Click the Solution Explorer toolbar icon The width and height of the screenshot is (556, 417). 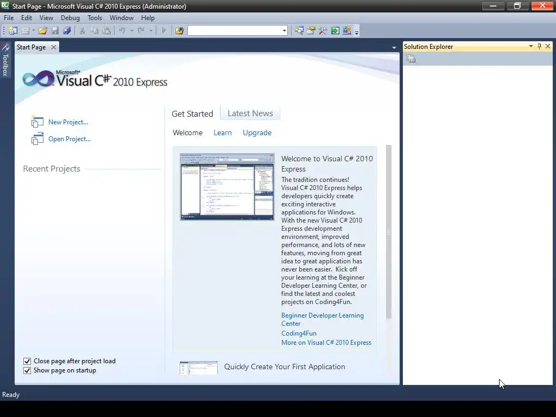pyautogui.click(x=299, y=31)
